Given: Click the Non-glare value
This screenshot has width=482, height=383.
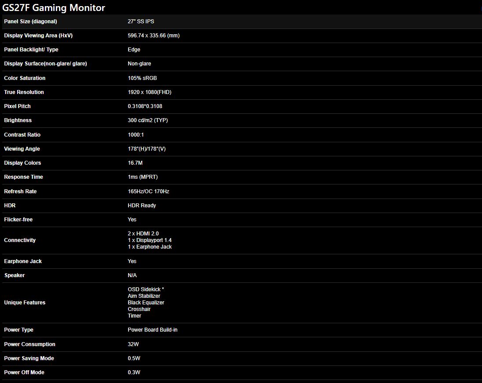Looking at the screenshot, I should pos(139,64).
